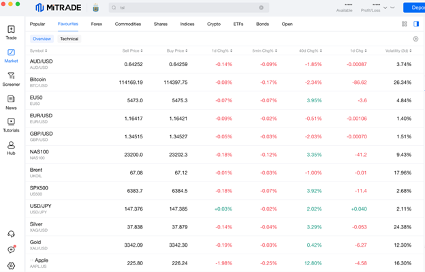
Task: Sort by Volatility (3d) column
Action: [398, 50]
